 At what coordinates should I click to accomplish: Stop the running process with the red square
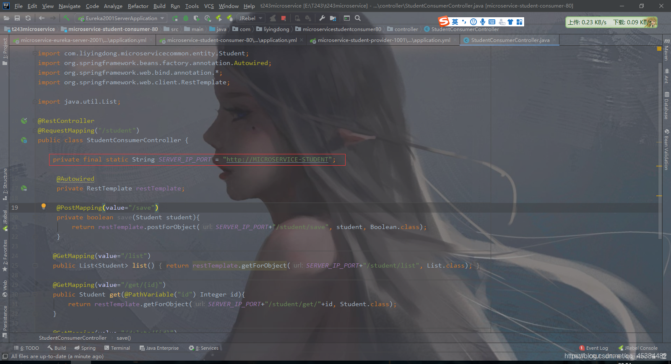[283, 18]
